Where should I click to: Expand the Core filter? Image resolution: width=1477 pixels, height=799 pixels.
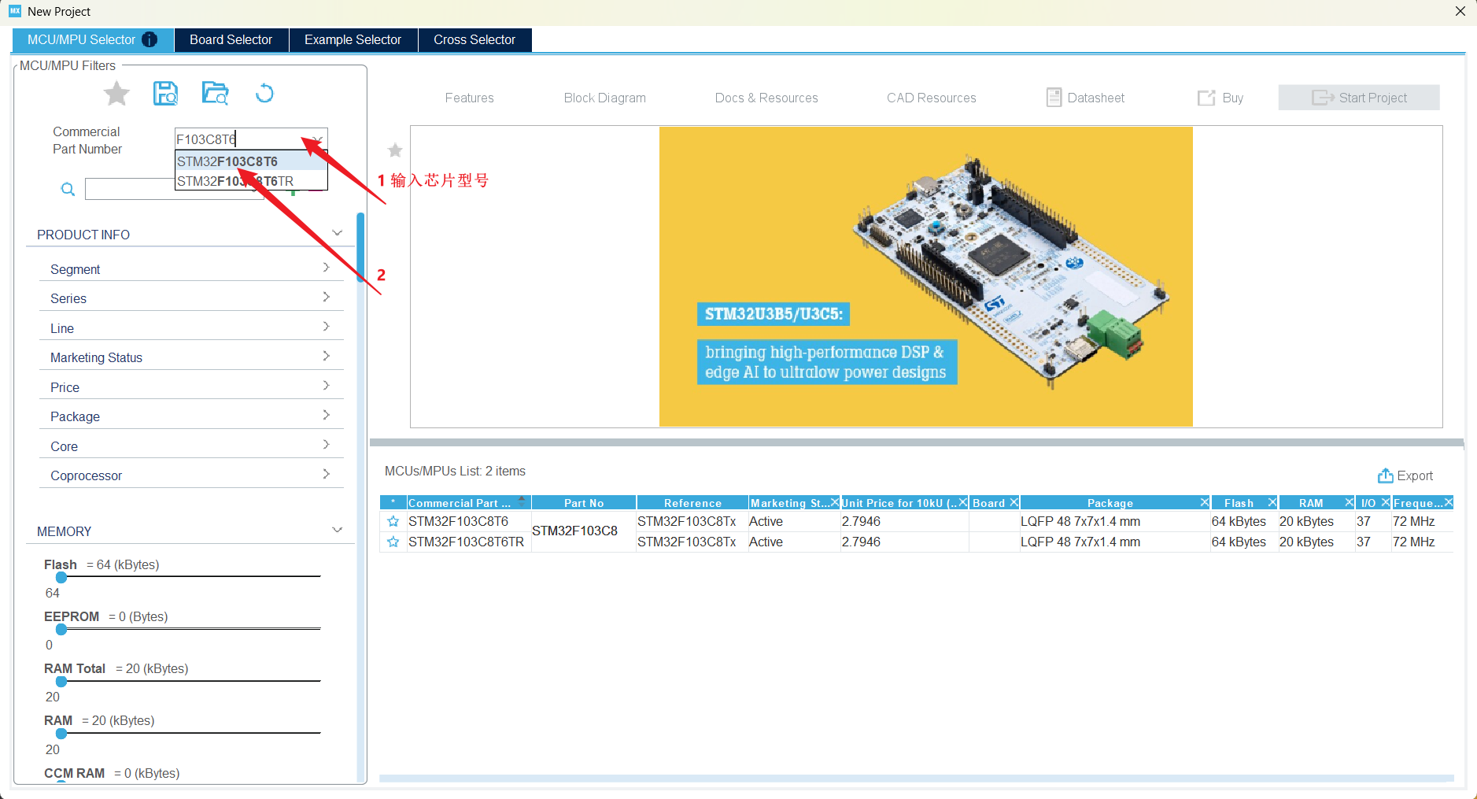(x=326, y=445)
